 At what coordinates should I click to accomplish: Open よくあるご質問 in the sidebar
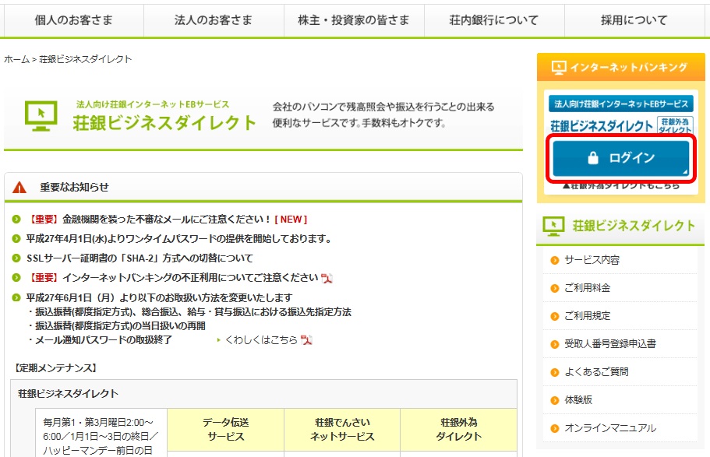596,372
